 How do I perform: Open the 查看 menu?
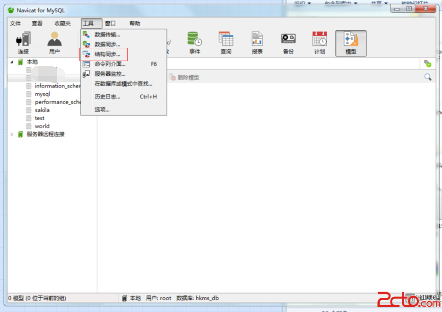tap(37, 23)
